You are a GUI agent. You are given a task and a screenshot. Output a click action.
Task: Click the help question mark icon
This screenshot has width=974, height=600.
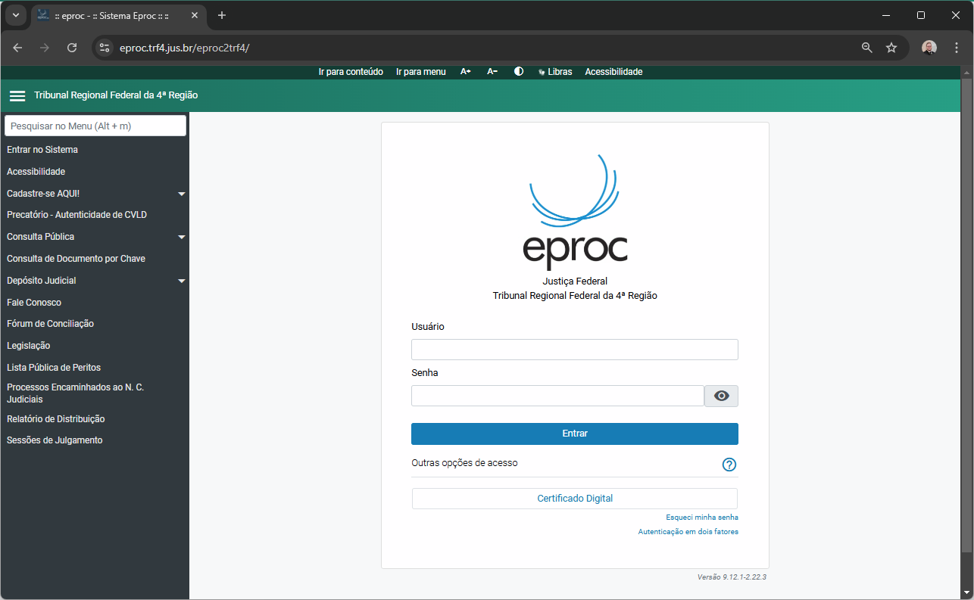tap(729, 465)
